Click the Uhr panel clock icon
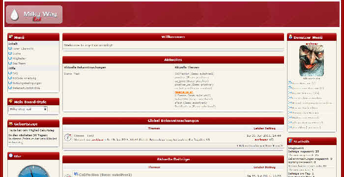 point(10,156)
